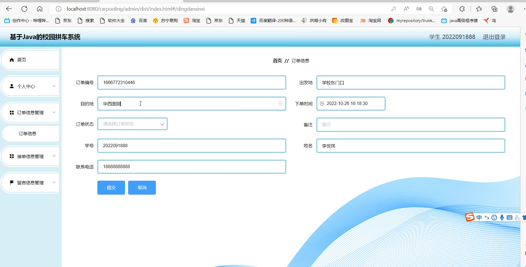Focus the 备注 input field
Screen dimensions: 526x267
[x=411, y=125]
